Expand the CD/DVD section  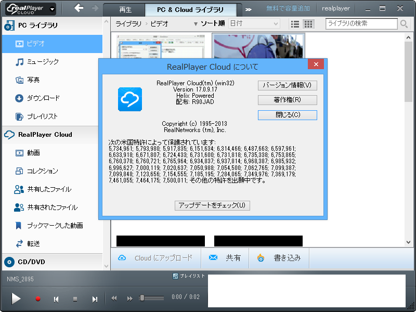pos(31,263)
